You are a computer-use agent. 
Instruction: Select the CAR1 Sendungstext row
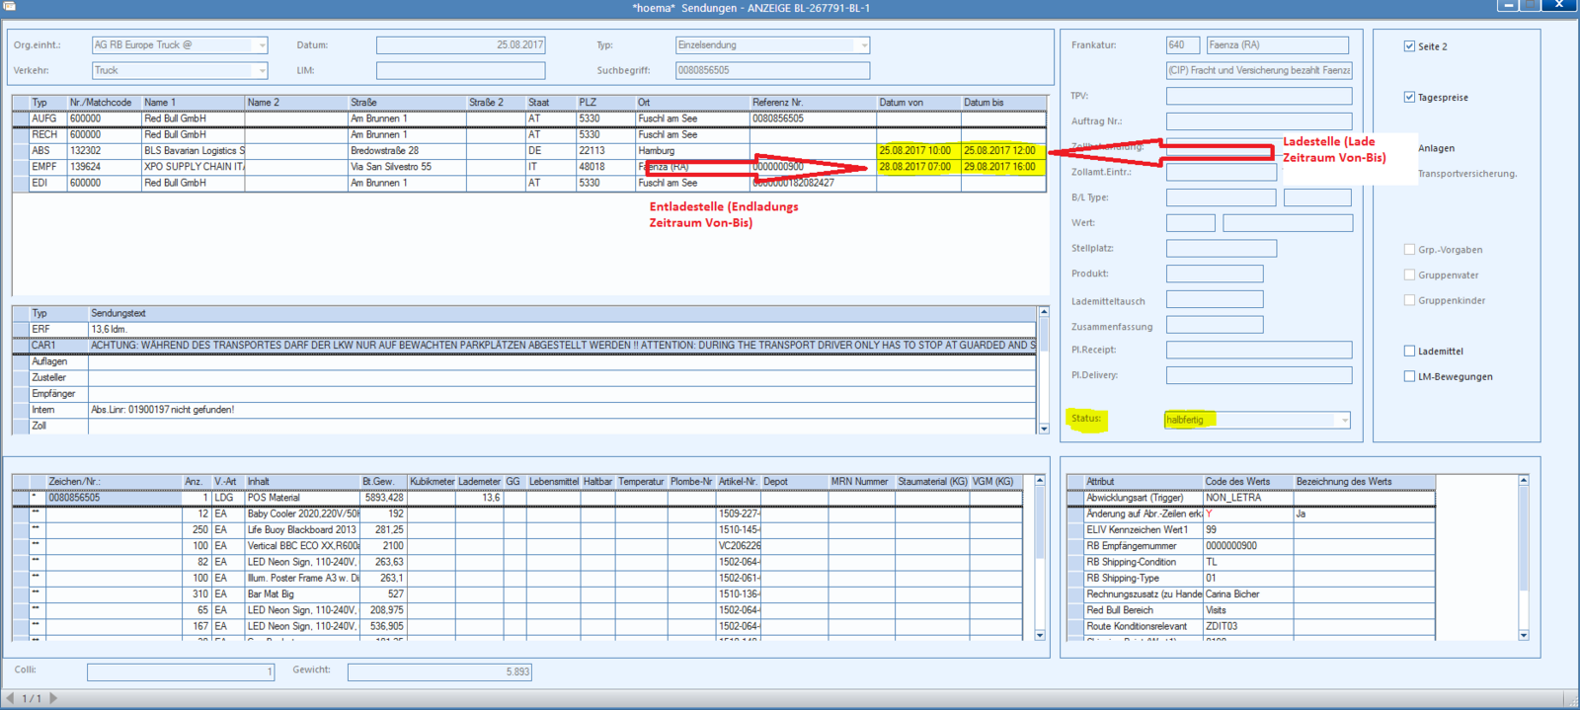pos(524,346)
